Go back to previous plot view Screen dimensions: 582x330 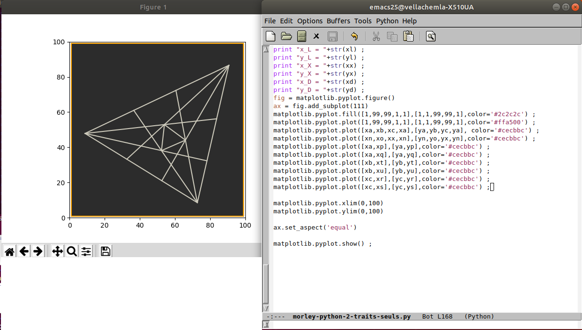(24, 251)
